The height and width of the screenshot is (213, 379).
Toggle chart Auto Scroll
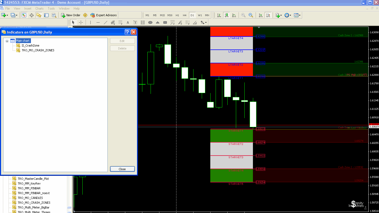click(x=261, y=15)
